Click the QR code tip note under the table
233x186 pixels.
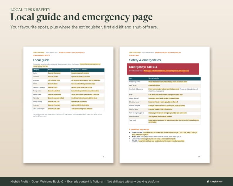click(67, 115)
